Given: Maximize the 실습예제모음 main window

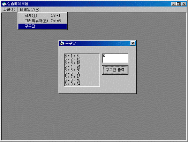Looking at the screenshot, I should [178, 4].
